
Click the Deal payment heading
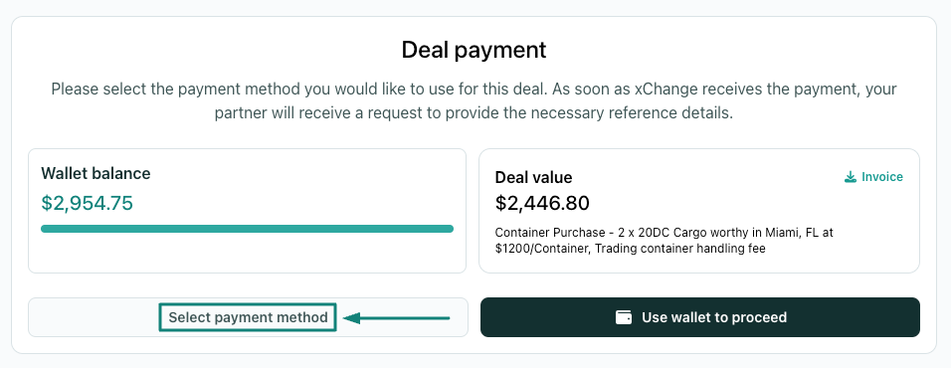point(474,50)
